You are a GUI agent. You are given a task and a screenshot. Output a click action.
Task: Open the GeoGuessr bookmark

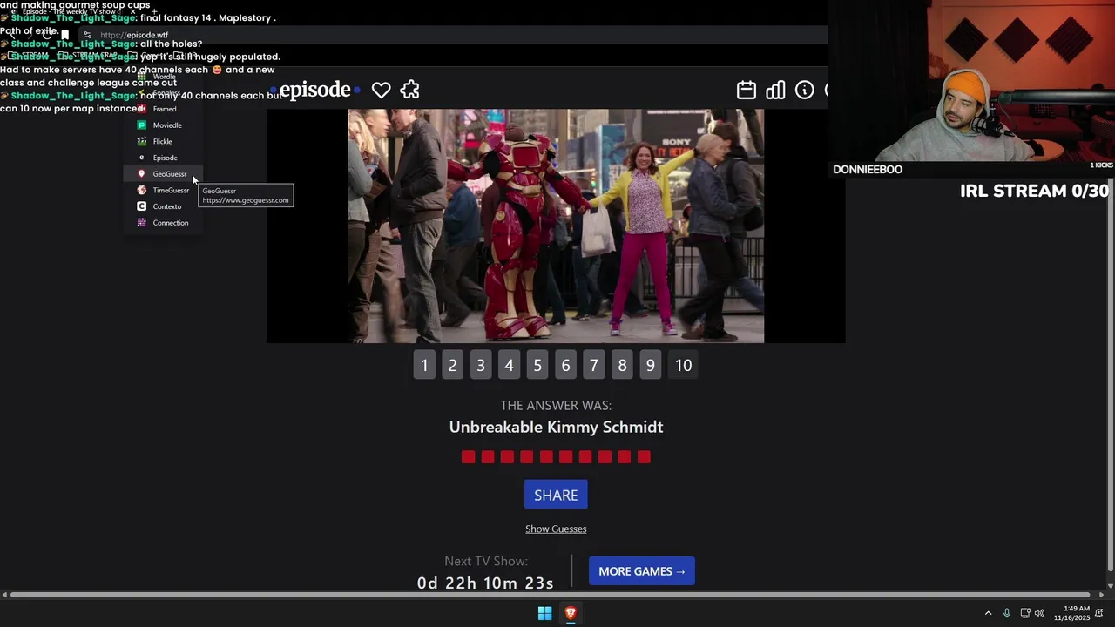tap(164, 174)
